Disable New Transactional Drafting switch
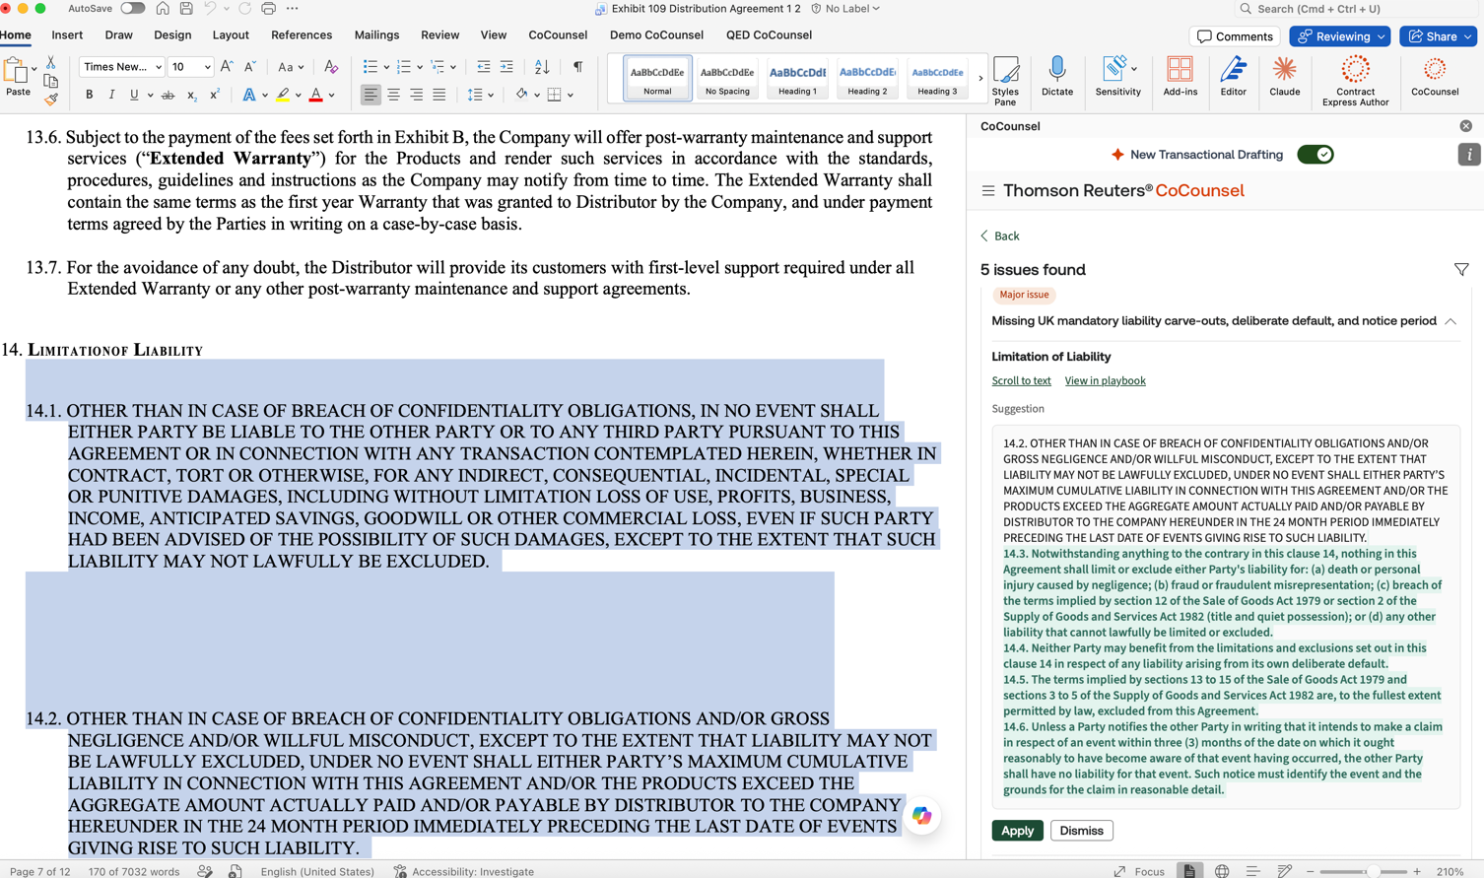The height and width of the screenshot is (878, 1484). point(1315,155)
